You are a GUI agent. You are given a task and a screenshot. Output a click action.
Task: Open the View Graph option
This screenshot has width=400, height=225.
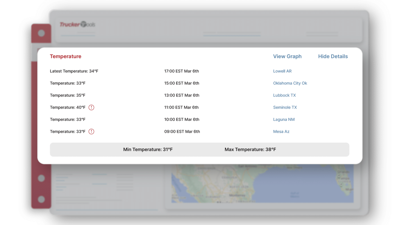[287, 56]
